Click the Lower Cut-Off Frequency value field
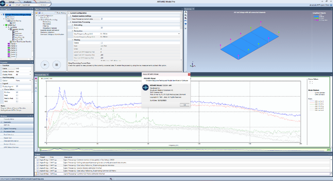This screenshot has height=181, width=333. click(140, 52)
